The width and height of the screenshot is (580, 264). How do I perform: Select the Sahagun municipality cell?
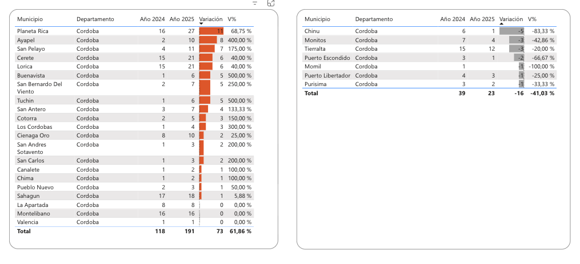click(x=29, y=196)
